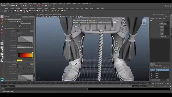This screenshot has height=97, width=172.
Task: Click the select by component type icon
Action: 26,6
